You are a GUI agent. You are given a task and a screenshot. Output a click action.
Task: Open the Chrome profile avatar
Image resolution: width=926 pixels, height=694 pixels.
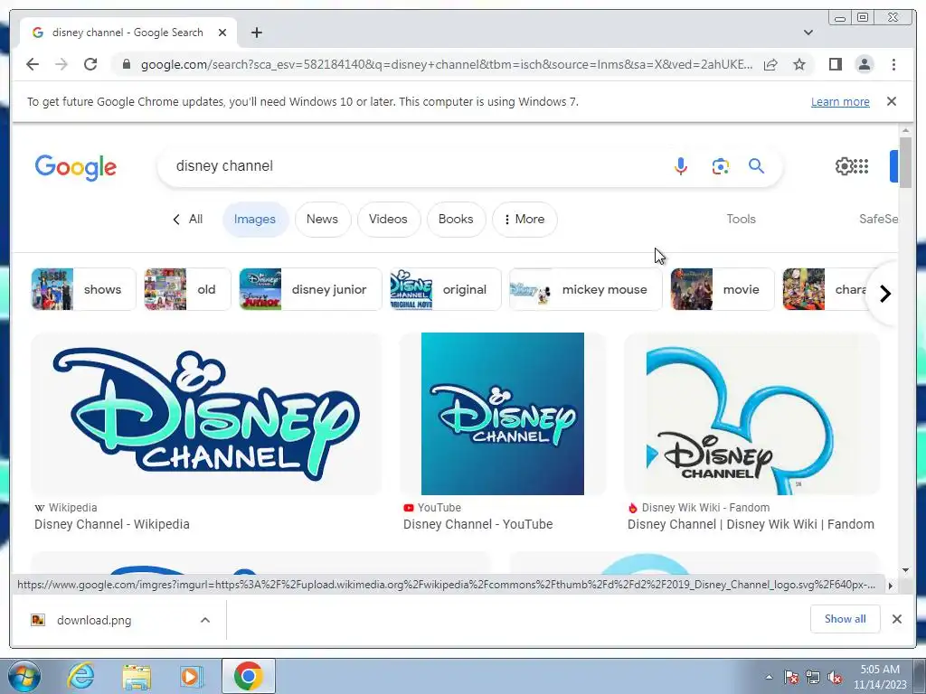tap(864, 64)
